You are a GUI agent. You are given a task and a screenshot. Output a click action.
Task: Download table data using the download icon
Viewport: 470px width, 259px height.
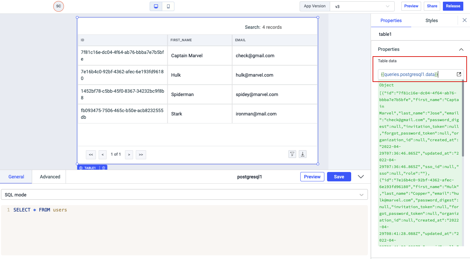click(303, 154)
